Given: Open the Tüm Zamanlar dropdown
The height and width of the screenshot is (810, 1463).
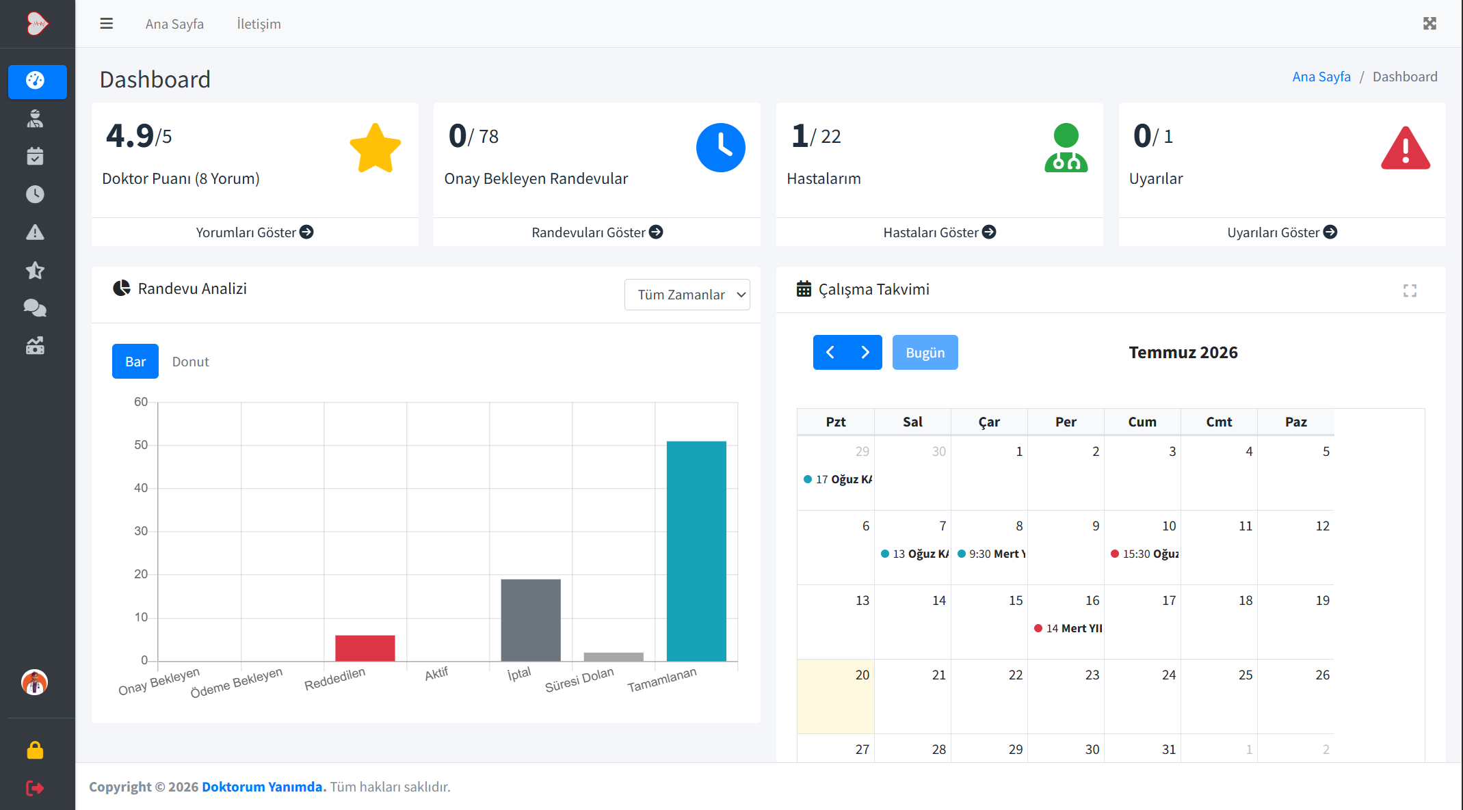Looking at the screenshot, I should [x=687, y=295].
